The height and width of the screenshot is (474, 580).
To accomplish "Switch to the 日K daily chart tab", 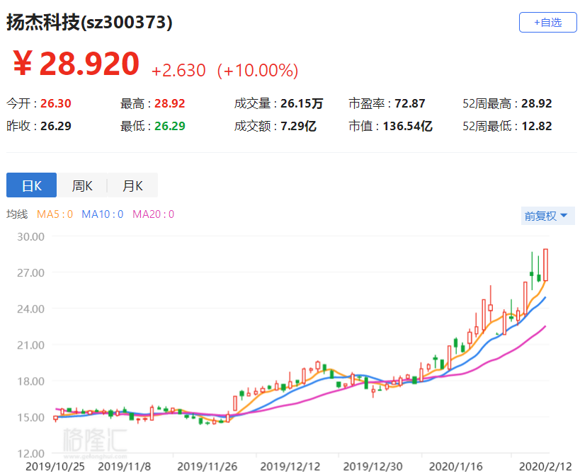I will click(x=31, y=185).
